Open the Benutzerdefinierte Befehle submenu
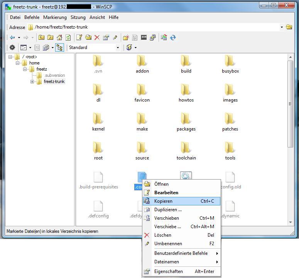299x278 pixels. point(181,253)
